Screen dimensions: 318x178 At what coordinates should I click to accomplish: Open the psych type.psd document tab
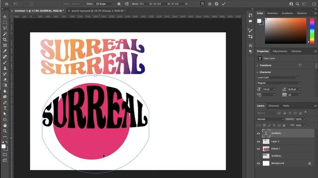tap(98, 11)
